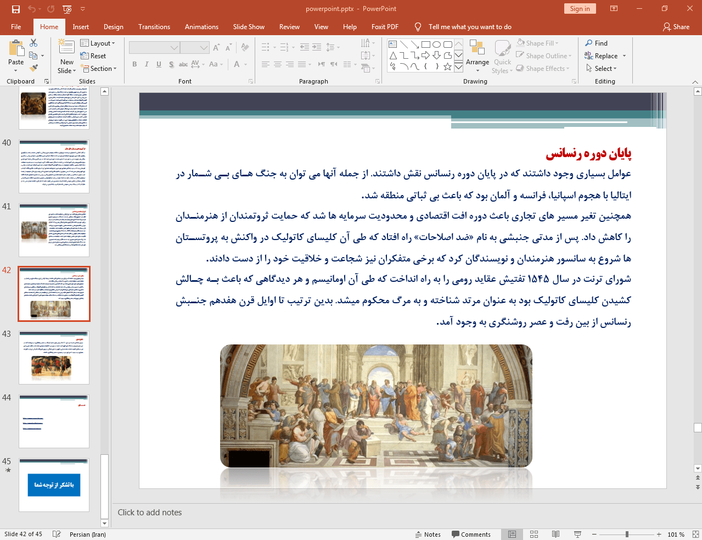This screenshot has width=702, height=540.
Task: Decrease font size icon
Action: tap(228, 48)
